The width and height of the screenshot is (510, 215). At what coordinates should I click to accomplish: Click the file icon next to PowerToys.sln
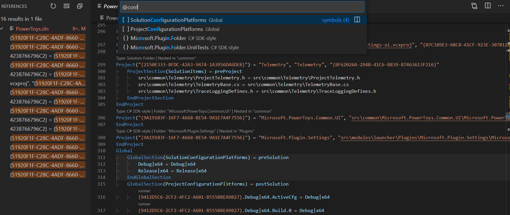pyautogui.click(x=12, y=29)
